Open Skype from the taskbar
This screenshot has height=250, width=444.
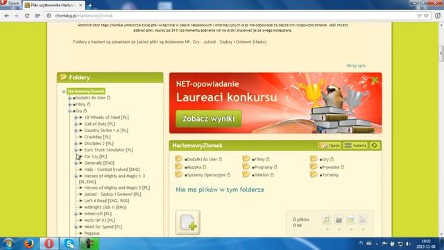(x=69, y=244)
